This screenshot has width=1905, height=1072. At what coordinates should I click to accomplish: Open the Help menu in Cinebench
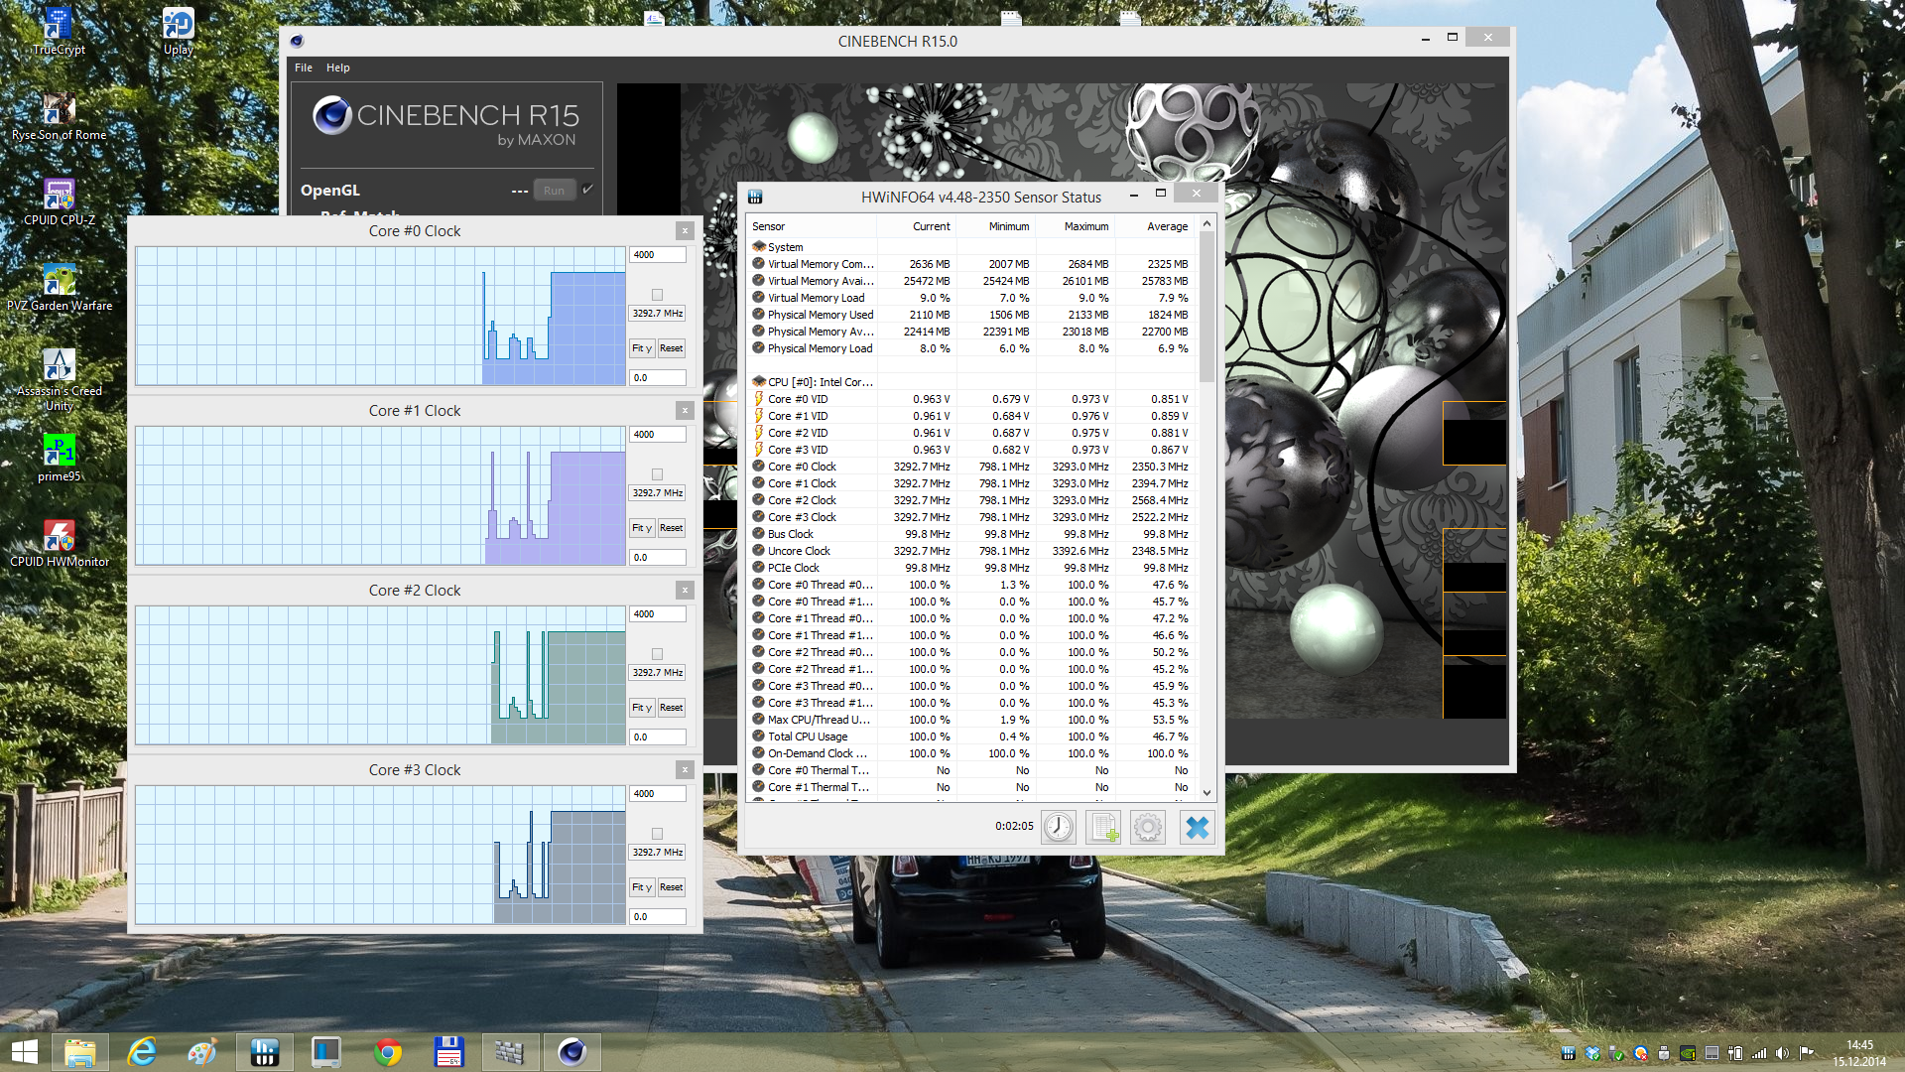coord(337,67)
